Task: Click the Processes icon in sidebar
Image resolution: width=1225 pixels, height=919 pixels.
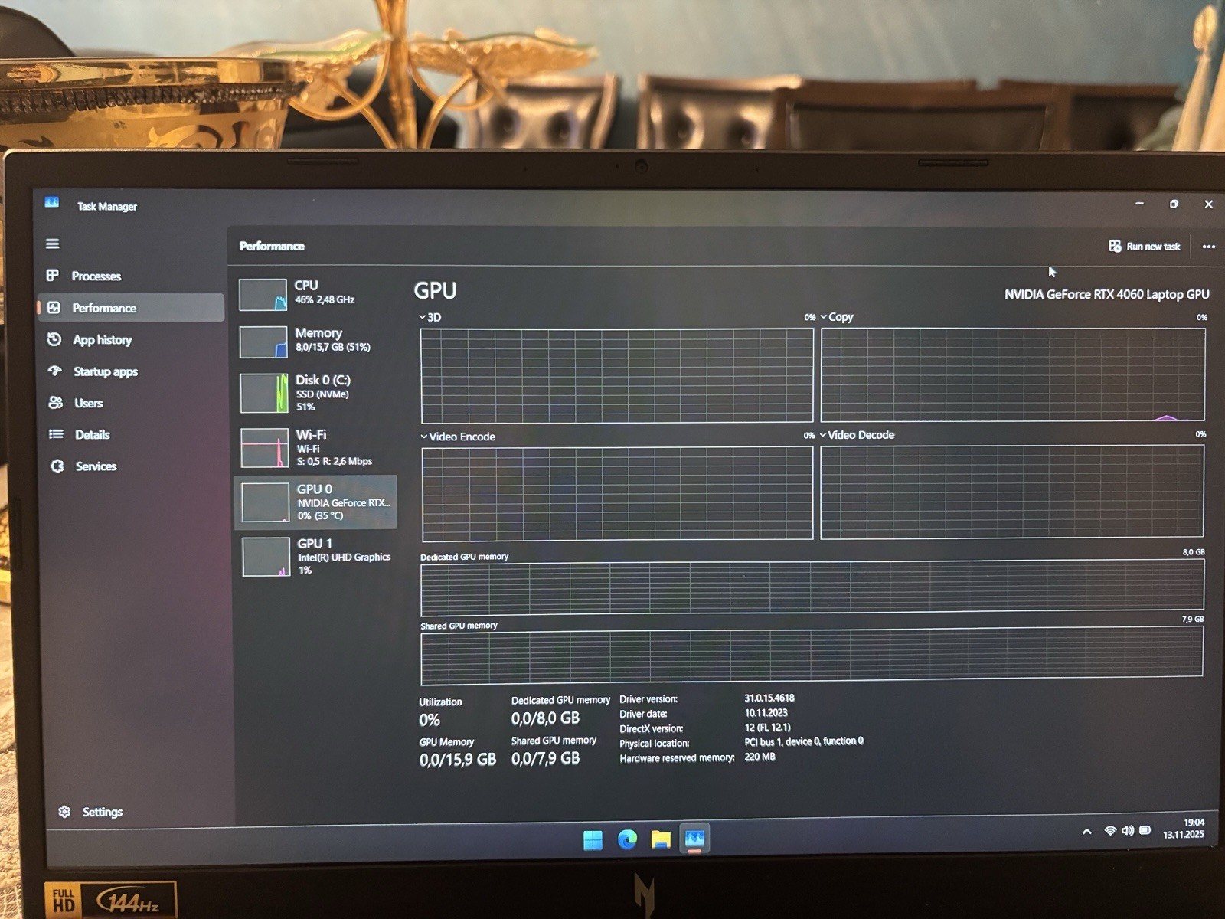Action: 53,275
